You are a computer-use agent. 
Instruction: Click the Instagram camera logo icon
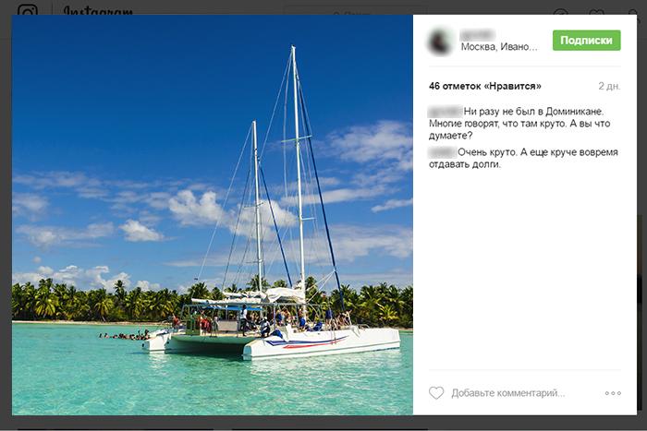tap(28, 11)
